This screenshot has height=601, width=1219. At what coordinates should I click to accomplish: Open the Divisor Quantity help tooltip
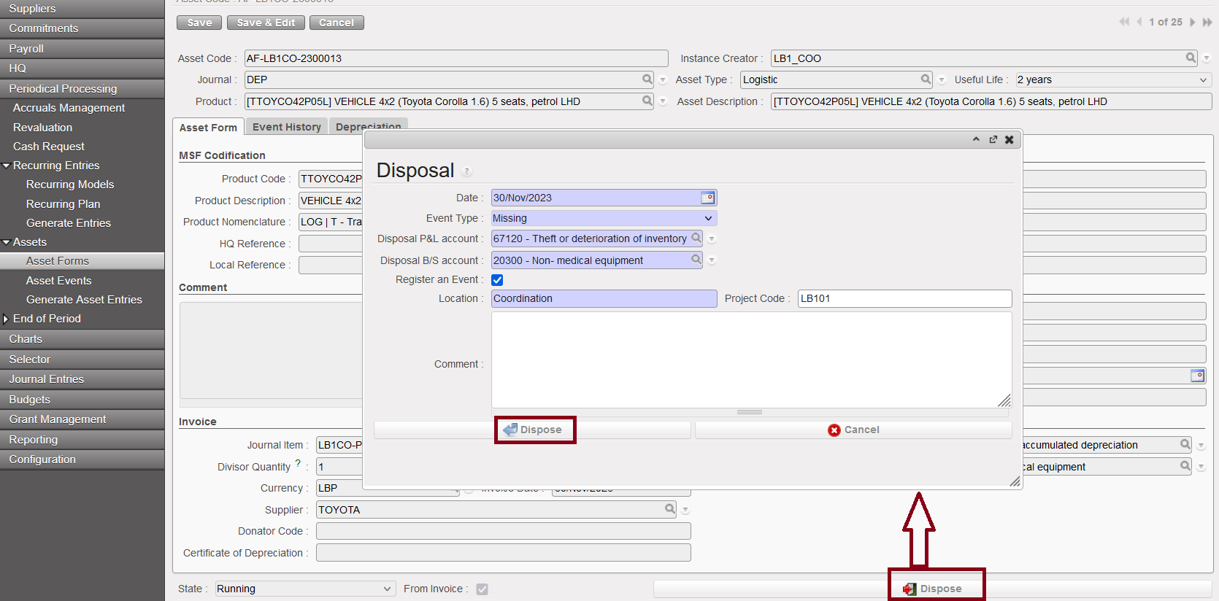pos(298,463)
